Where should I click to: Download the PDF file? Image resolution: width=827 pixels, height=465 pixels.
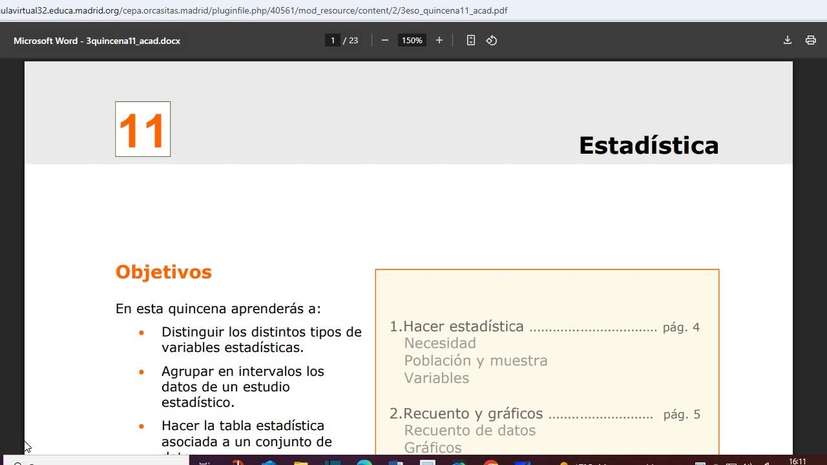tap(788, 40)
